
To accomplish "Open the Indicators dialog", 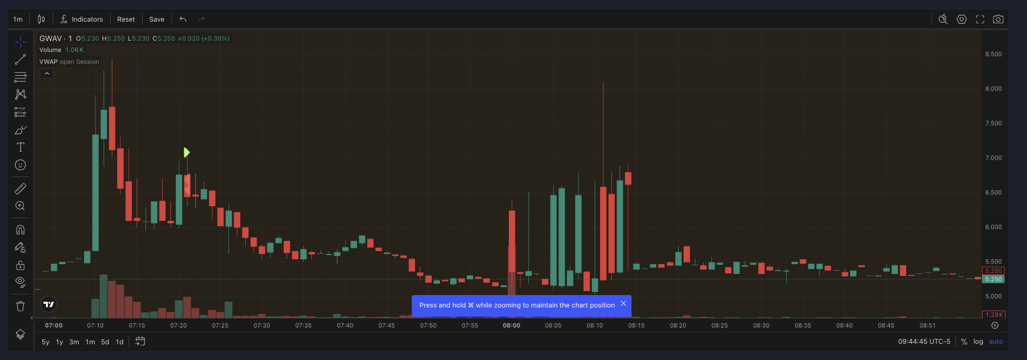I will tap(82, 19).
